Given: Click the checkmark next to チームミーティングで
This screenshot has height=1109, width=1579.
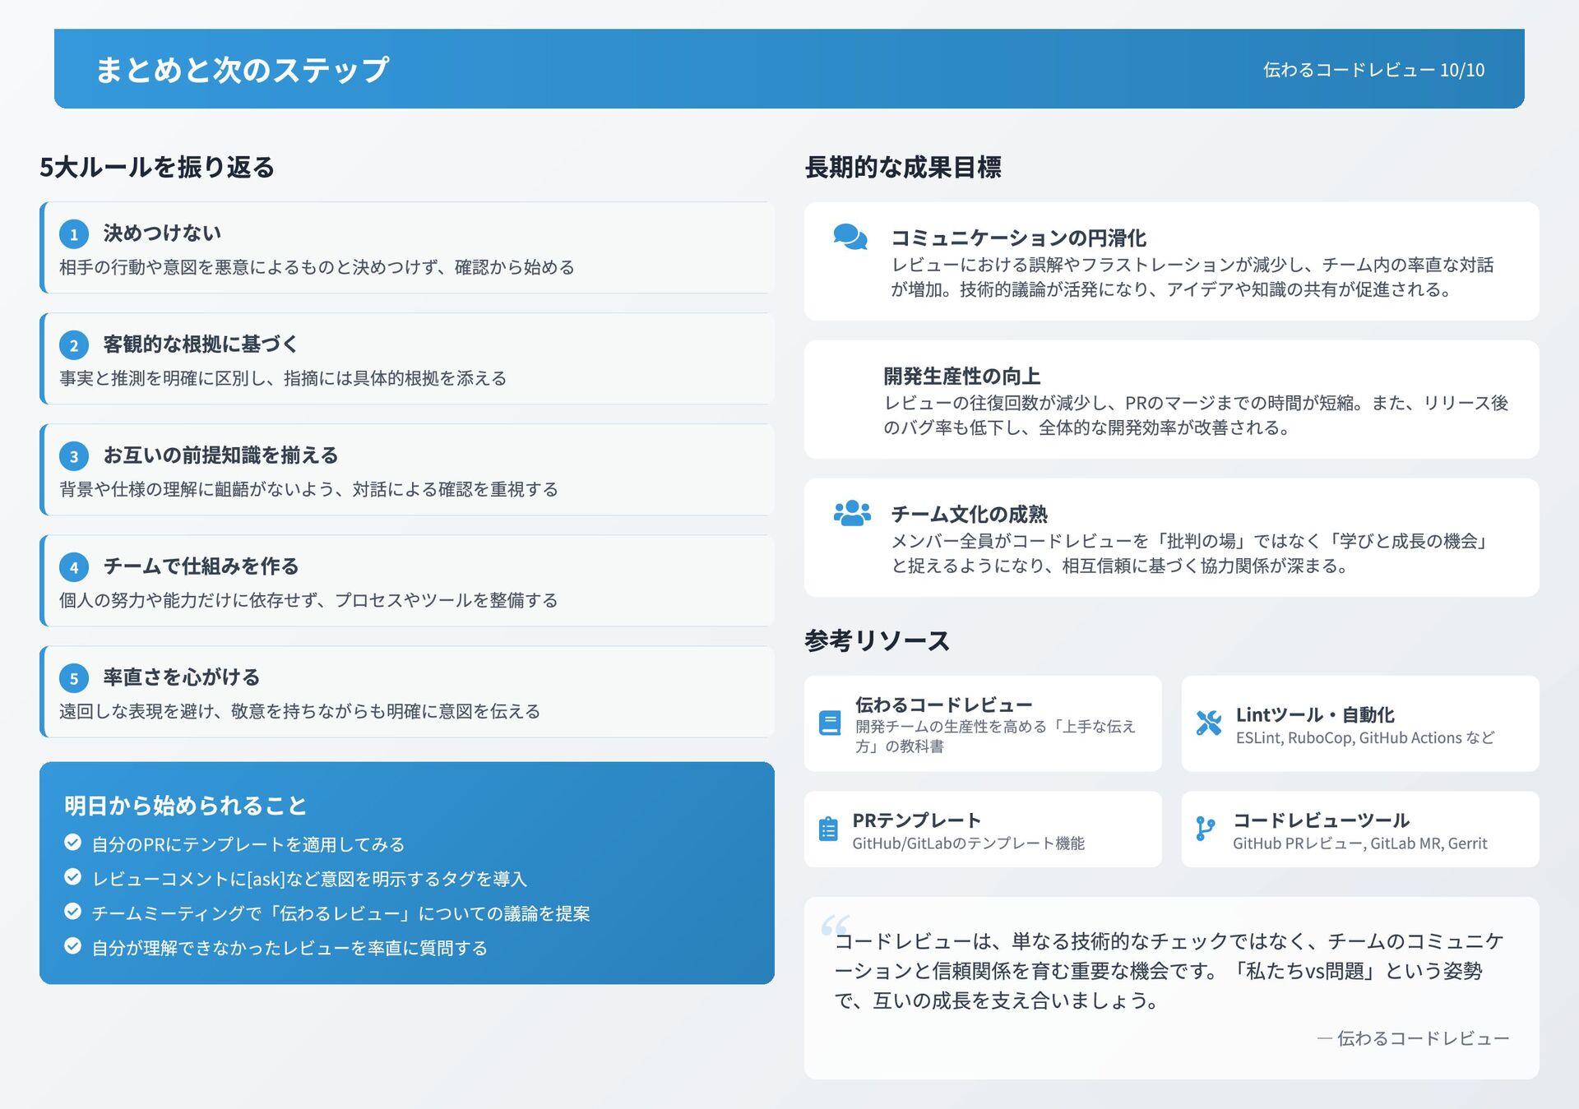Looking at the screenshot, I should coord(73,912).
